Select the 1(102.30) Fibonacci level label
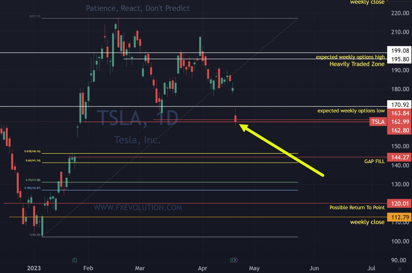 [35, 235]
